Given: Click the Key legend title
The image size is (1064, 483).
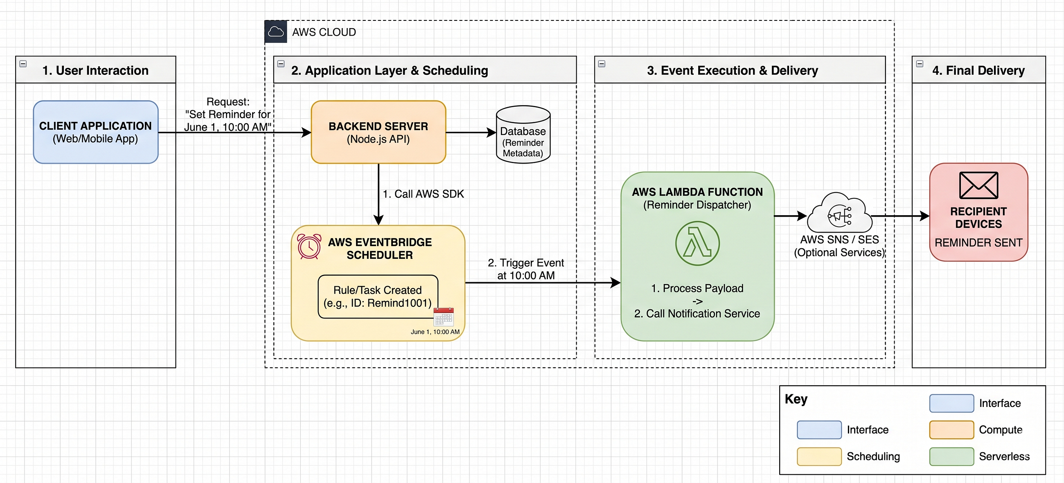Looking at the screenshot, I should 796,399.
